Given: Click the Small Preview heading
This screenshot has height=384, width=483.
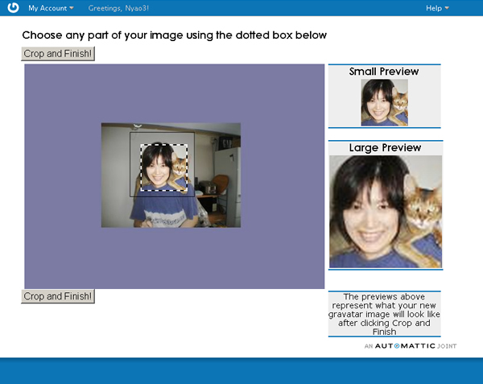Looking at the screenshot, I should click(x=384, y=72).
